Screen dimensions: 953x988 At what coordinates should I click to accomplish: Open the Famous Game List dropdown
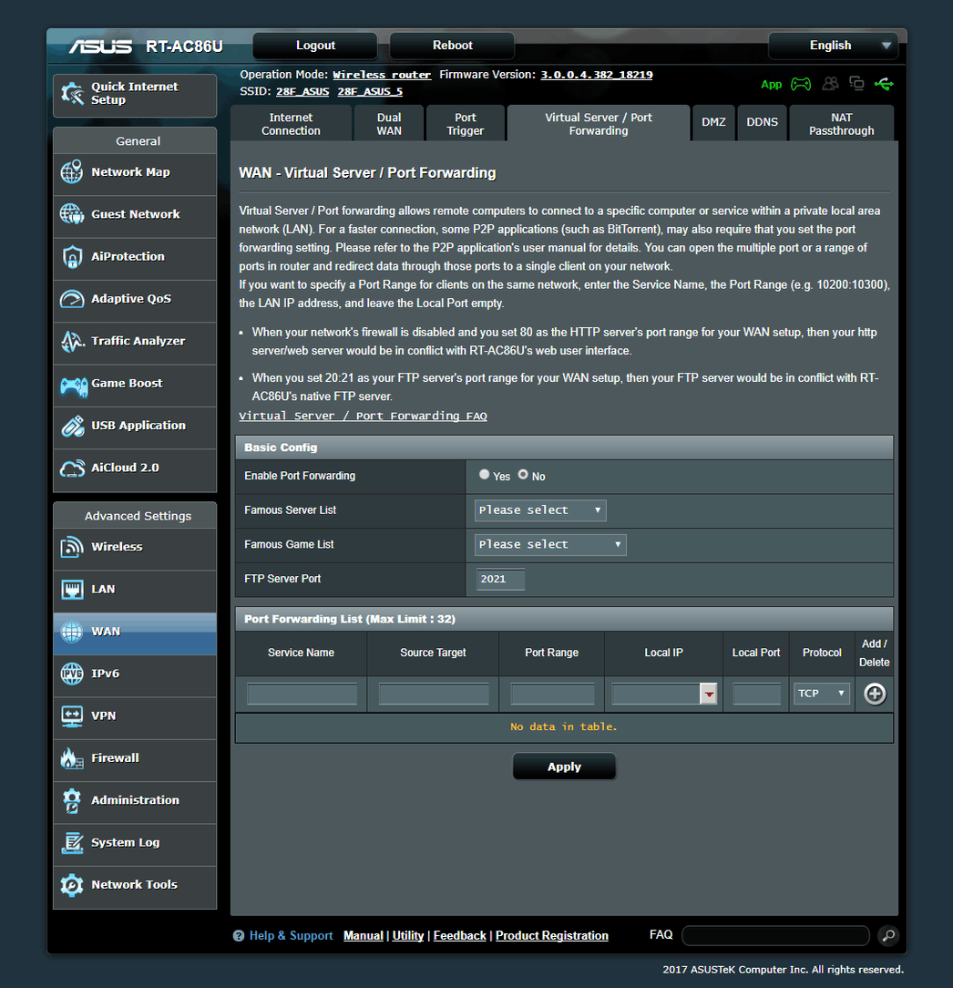click(x=550, y=544)
